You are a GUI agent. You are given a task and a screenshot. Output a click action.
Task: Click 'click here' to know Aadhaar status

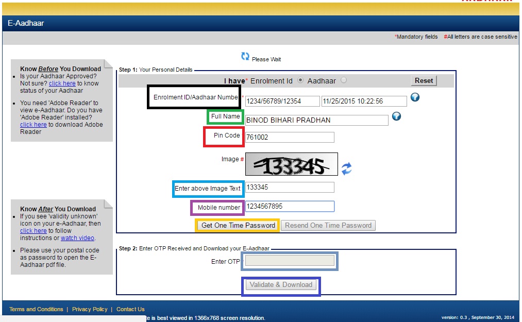coord(62,83)
